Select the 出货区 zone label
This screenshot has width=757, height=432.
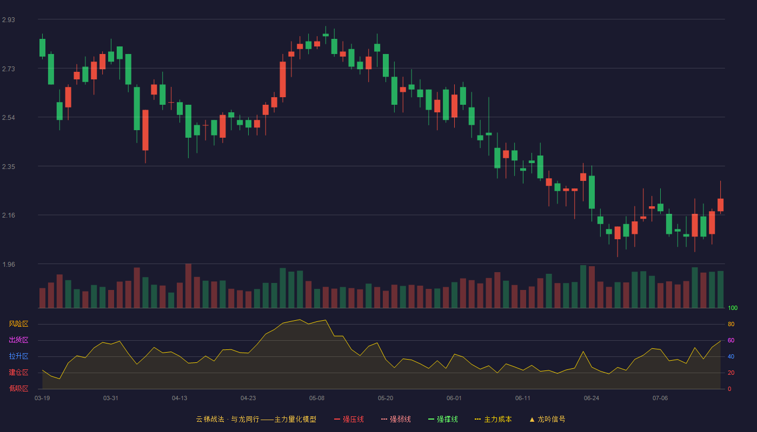coord(18,340)
